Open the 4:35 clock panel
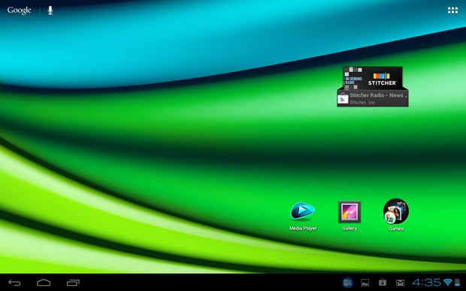 pos(426,282)
